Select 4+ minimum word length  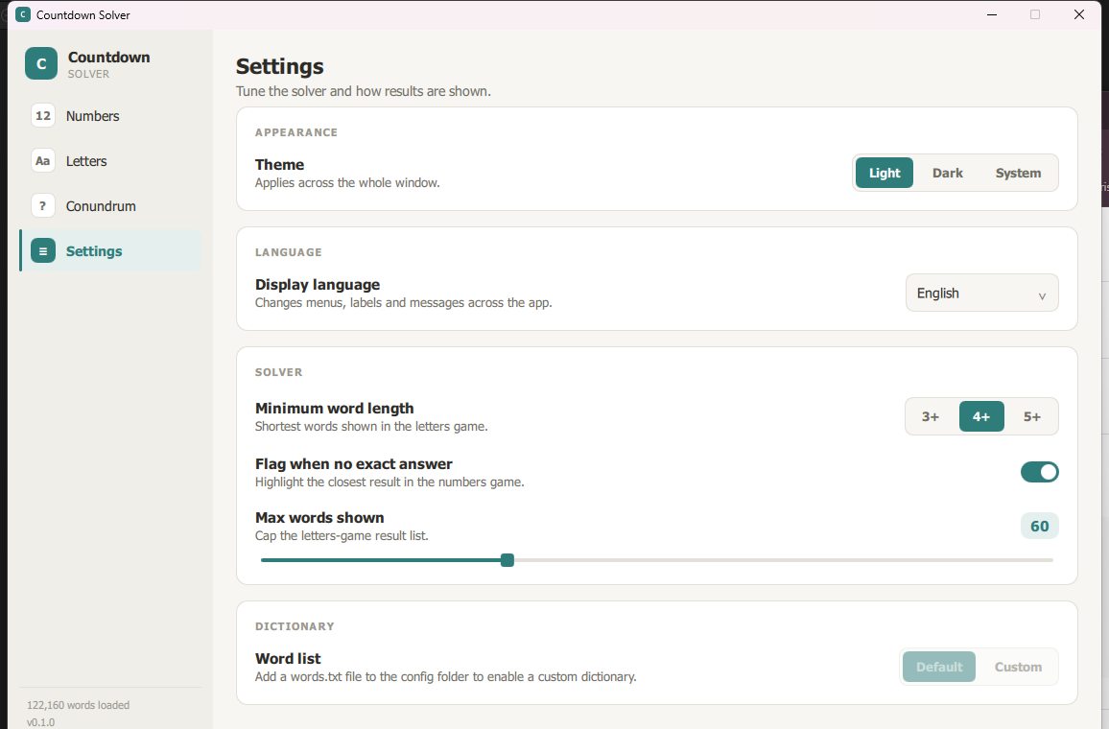pos(981,416)
